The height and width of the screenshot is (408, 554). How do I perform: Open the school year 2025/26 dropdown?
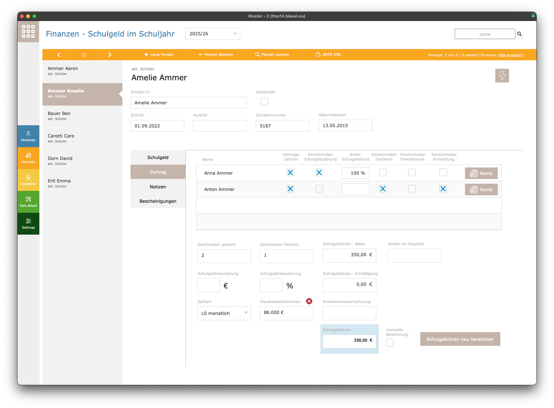(213, 34)
